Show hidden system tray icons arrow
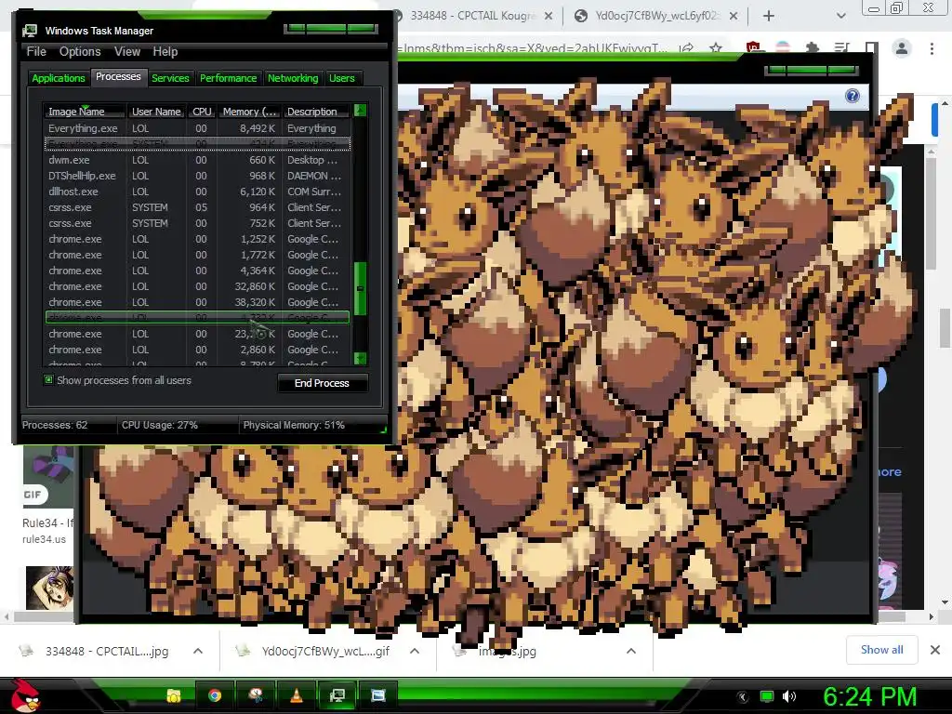The height and width of the screenshot is (714, 952). click(742, 696)
